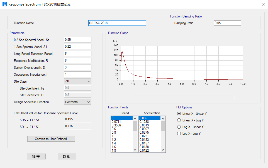Click scroll up arrow in Period list

(x=135, y=119)
